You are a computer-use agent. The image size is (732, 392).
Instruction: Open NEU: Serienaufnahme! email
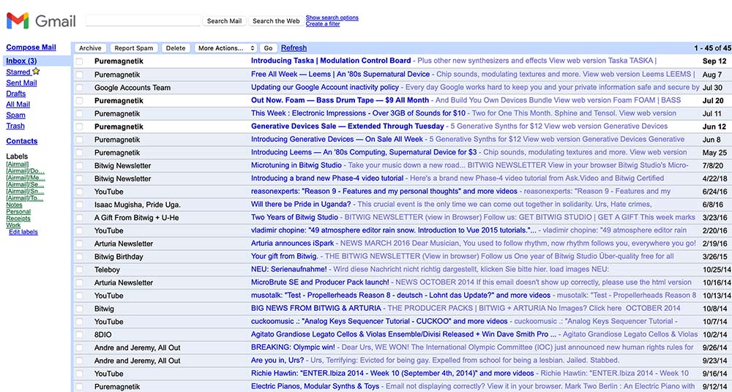(x=289, y=270)
